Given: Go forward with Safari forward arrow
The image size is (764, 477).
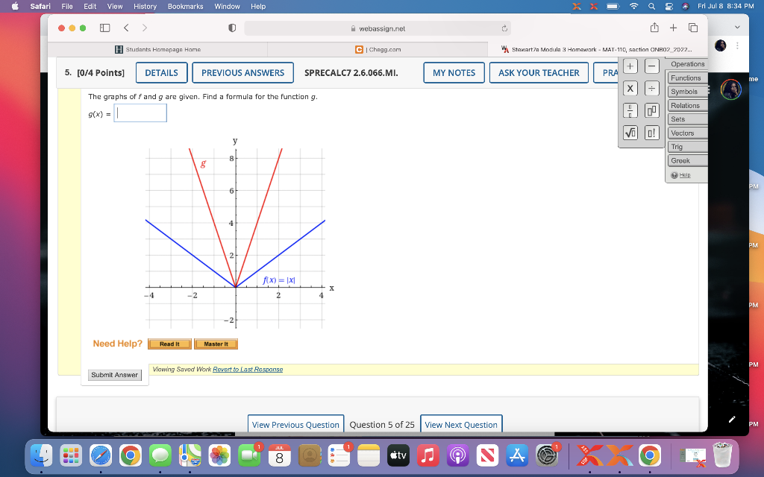Looking at the screenshot, I should 145,28.
